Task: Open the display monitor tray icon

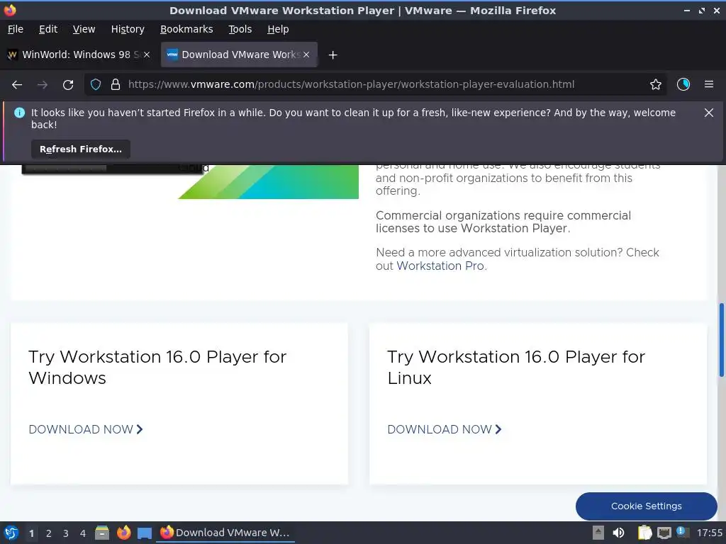Action: click(x=664, y=533)
